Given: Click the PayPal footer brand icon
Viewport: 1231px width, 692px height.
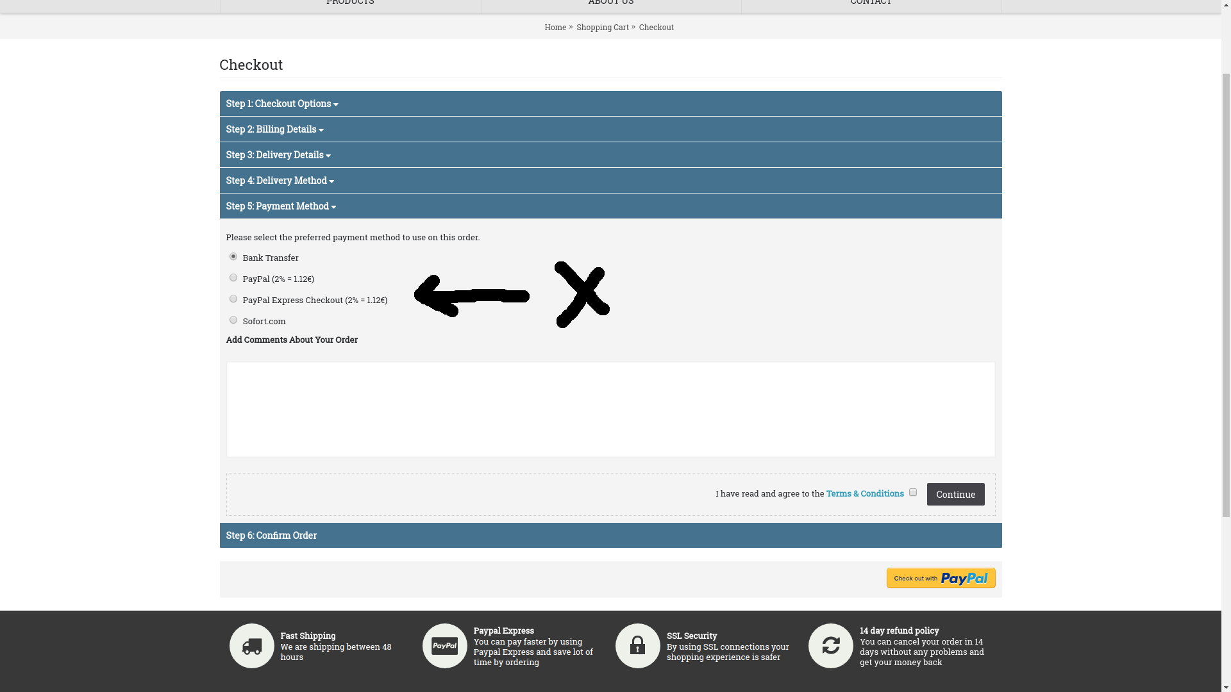Looking at the screenshot, I should [x=445, y=645].
